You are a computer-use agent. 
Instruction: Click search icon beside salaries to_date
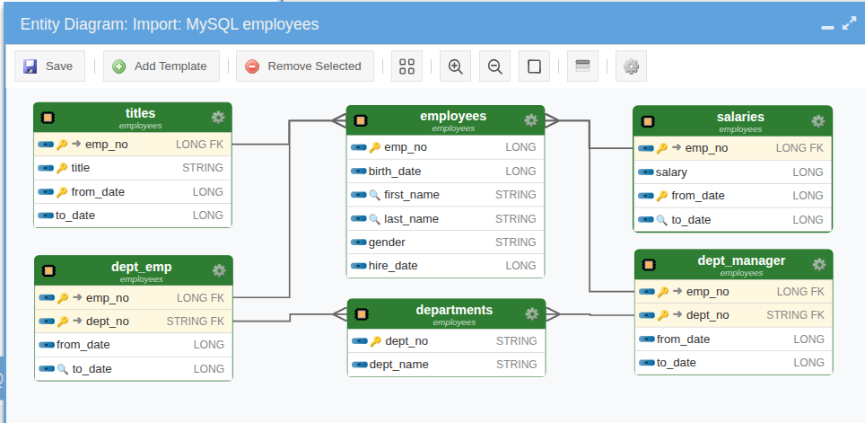(661, 220)
